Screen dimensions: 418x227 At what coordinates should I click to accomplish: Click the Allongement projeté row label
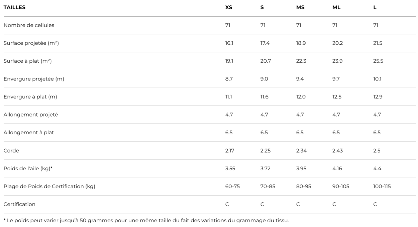[x=30, y=115]
